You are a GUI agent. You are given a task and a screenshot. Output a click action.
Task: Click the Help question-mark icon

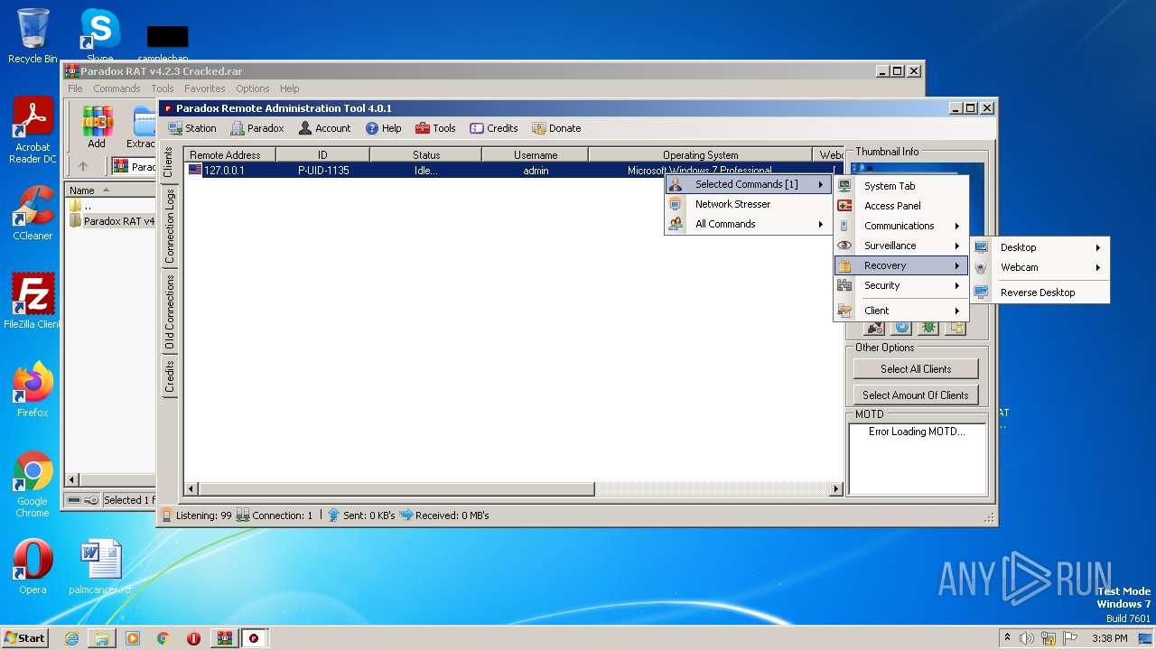coord(372,128)
